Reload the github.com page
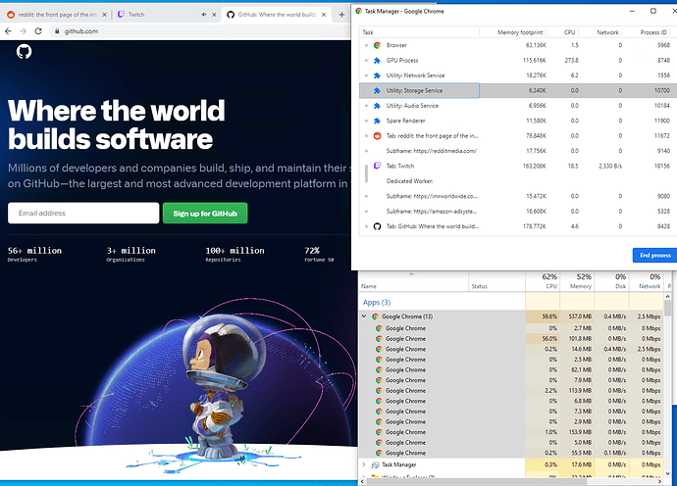This screenshot has height=486, width=677. click(38, 31)
